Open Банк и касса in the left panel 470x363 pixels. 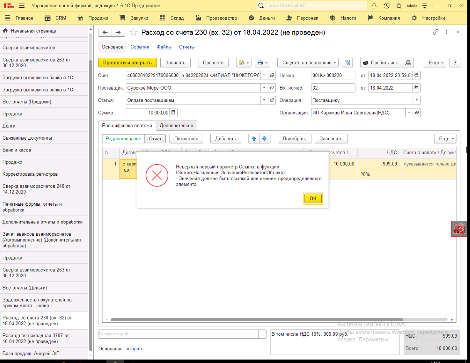coord(44,150)
